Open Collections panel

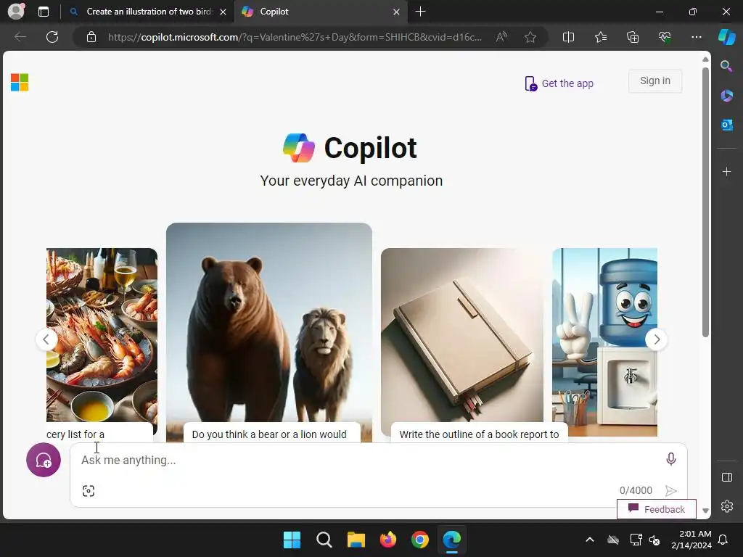[x=633, y=37]
